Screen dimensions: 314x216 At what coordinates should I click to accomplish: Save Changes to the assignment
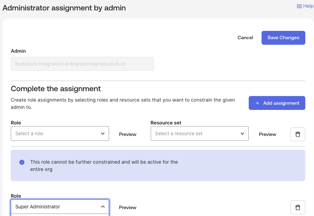coord(283,38)
